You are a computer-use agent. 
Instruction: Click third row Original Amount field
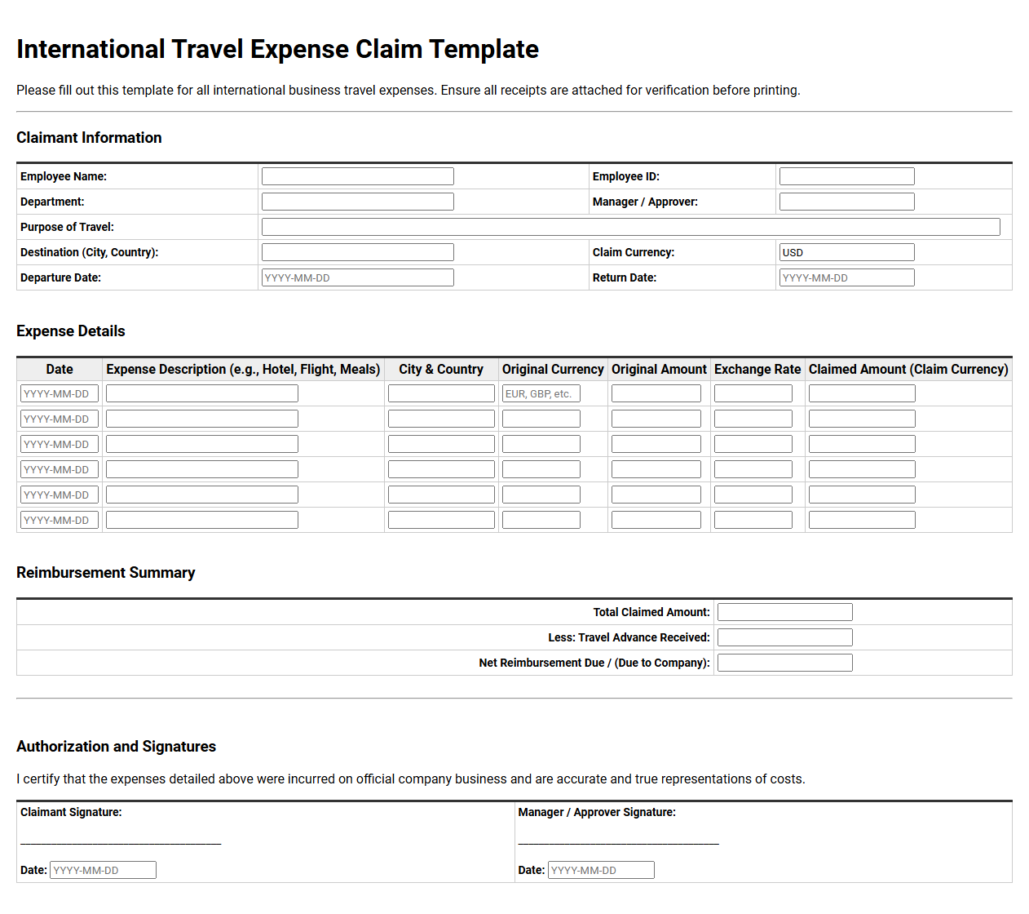(656, 444)
